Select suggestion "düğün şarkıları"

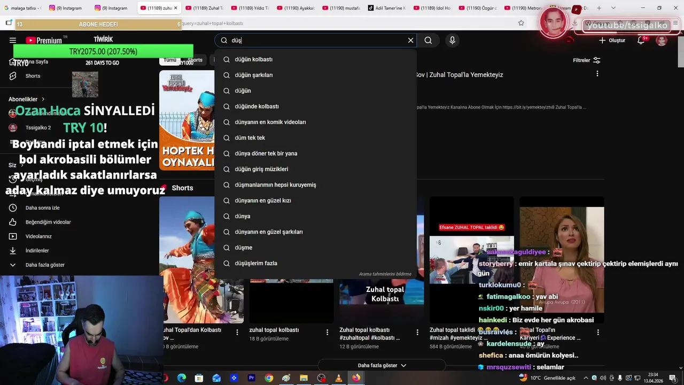[x=315, y=75]
